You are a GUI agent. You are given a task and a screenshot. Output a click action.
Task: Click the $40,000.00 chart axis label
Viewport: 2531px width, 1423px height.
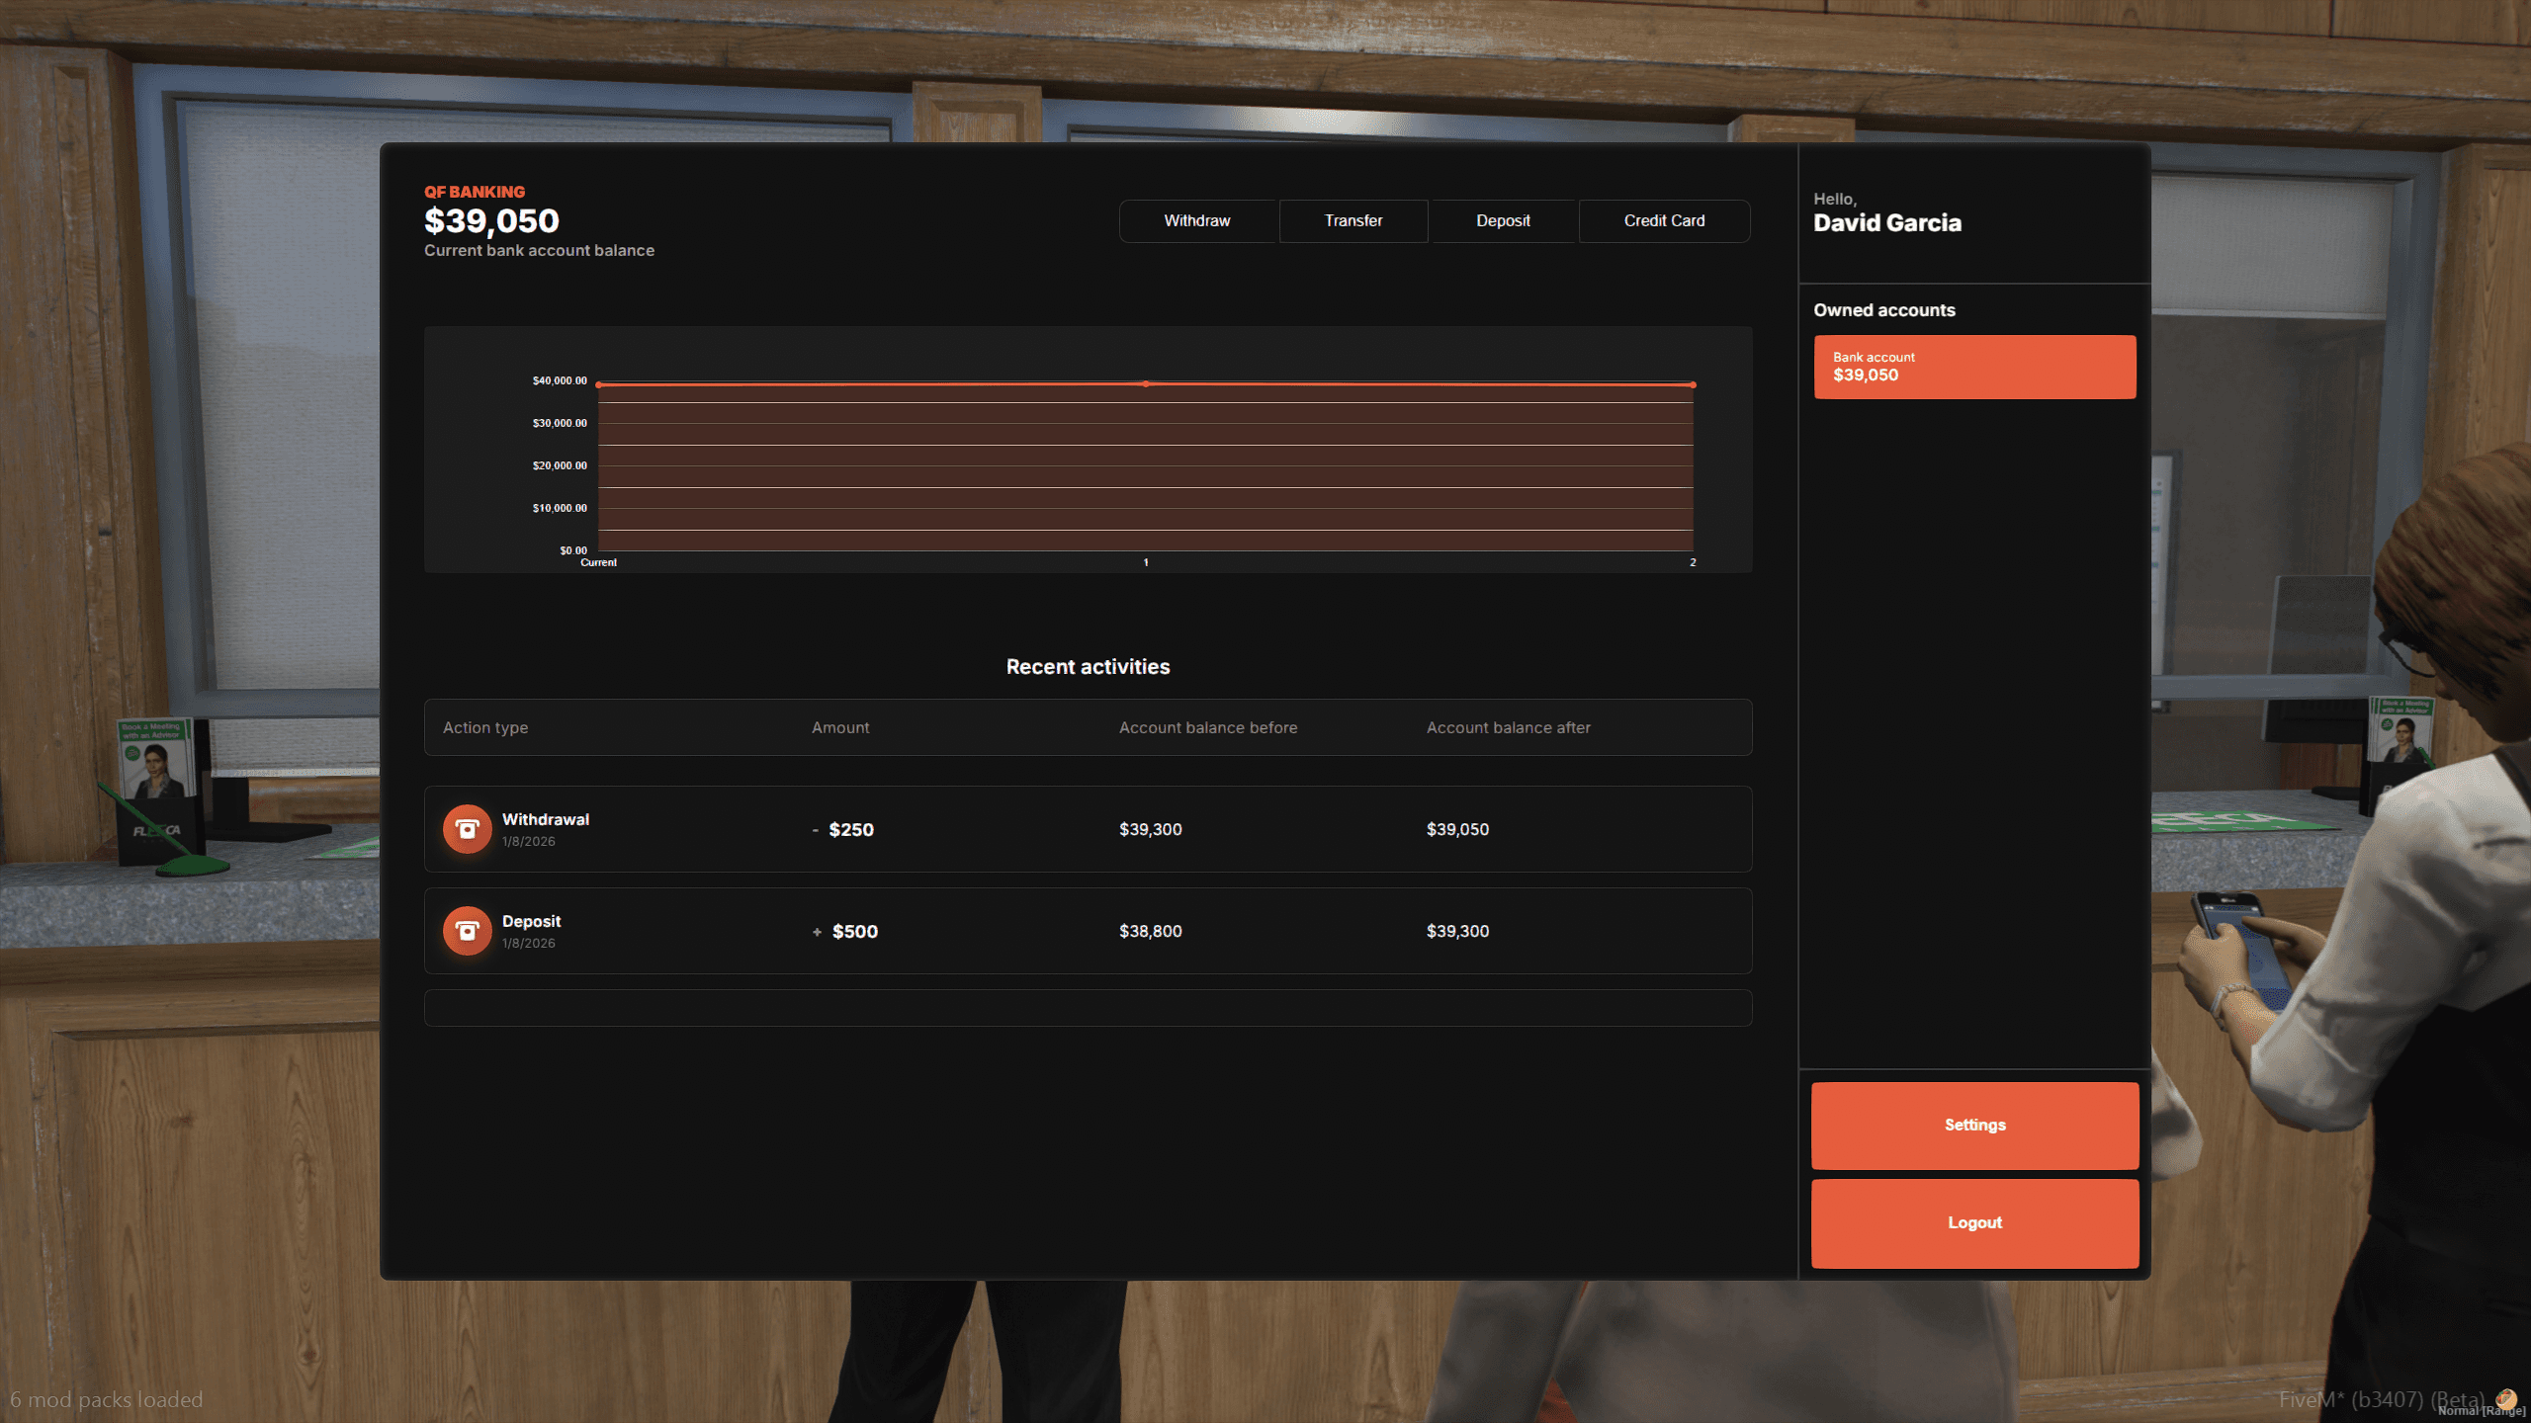point(560,380)
